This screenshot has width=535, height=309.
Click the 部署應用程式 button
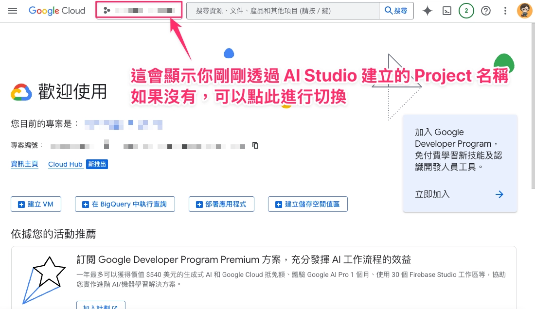(221, 204)
